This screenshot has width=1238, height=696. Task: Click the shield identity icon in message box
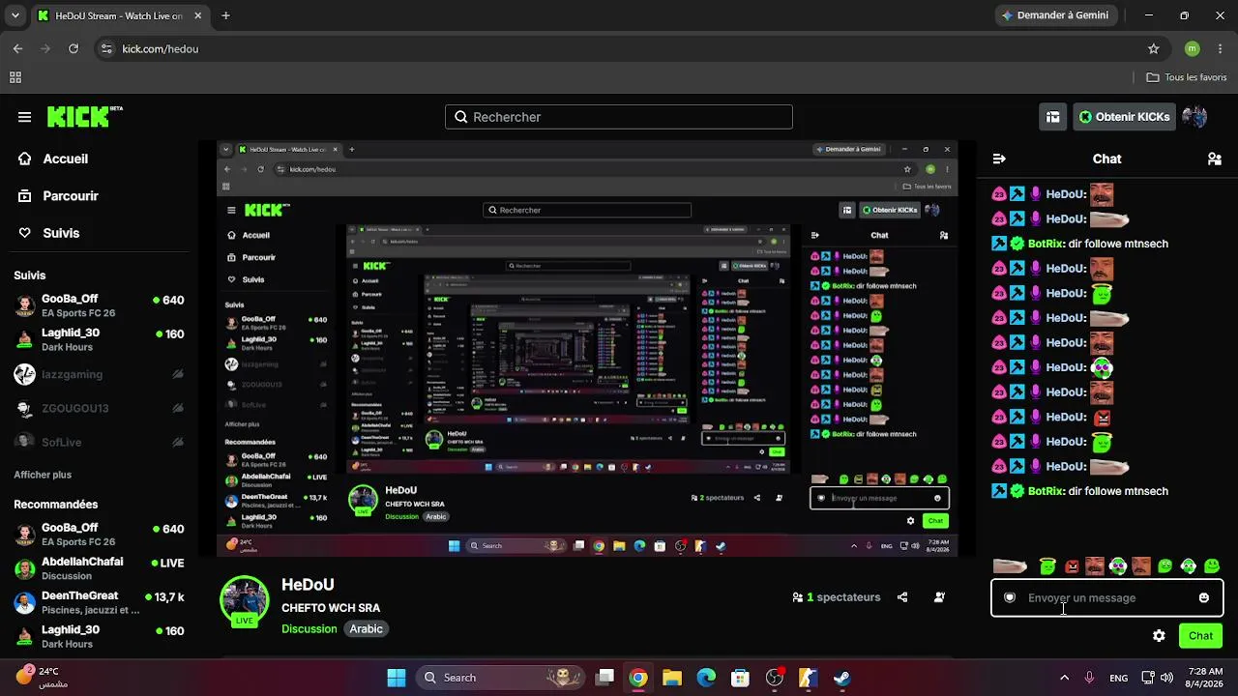(1010, 597)
